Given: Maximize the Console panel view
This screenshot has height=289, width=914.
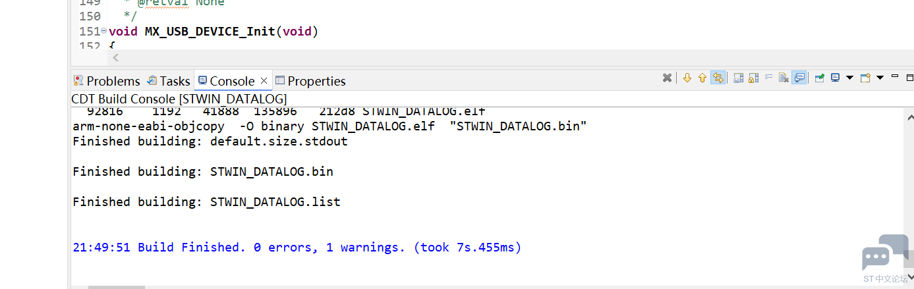Looking at the screenshot, I should pyautogui.click(x=909, y=77).
